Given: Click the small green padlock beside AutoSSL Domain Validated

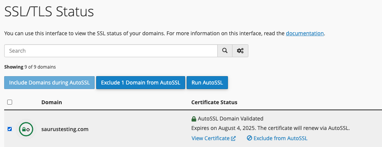Looking at the screenshot, I should click(x=194, y=119).
